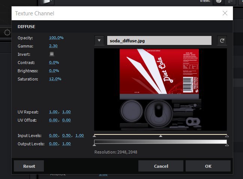Edit the Contrast value 0.0%
The height and width of the screenshot is (179, 243).
coord(54,63)
